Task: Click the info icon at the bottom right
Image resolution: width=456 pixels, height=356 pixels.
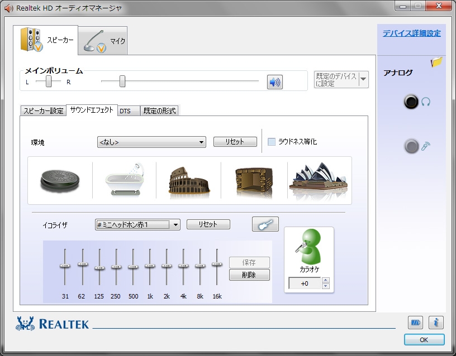Action: pos(436,322)
